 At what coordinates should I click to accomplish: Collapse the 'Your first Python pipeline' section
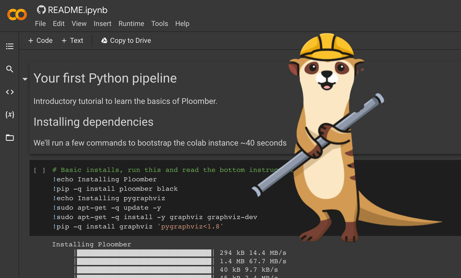[x=25, y=79]
